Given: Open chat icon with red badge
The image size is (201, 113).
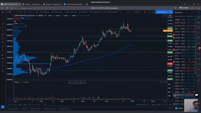Looking at the screenshot, I should coord(199,49).
